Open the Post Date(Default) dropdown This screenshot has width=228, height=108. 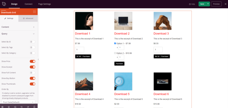[x=18, y=102]
